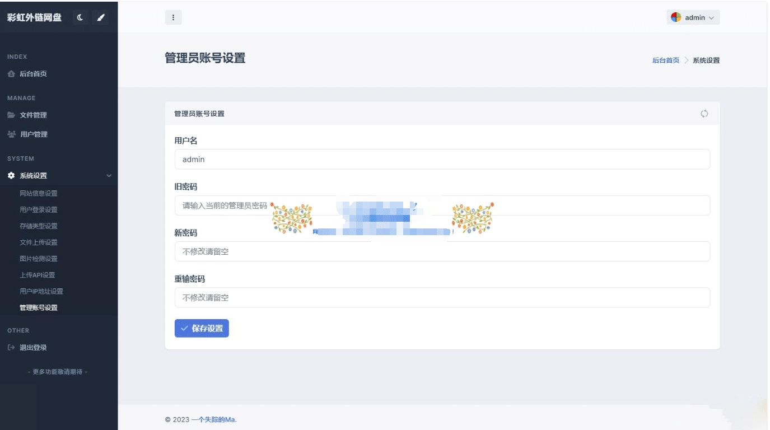Open the admin account dropdown arrow
Screen dimensions: 770x430
click(711, 18)
